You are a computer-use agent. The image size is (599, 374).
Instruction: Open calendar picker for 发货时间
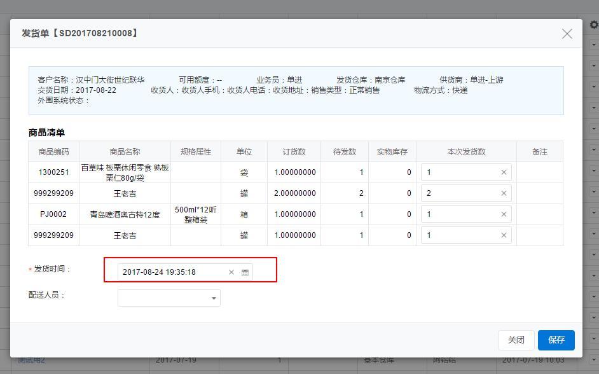click(x=245, y=272)
